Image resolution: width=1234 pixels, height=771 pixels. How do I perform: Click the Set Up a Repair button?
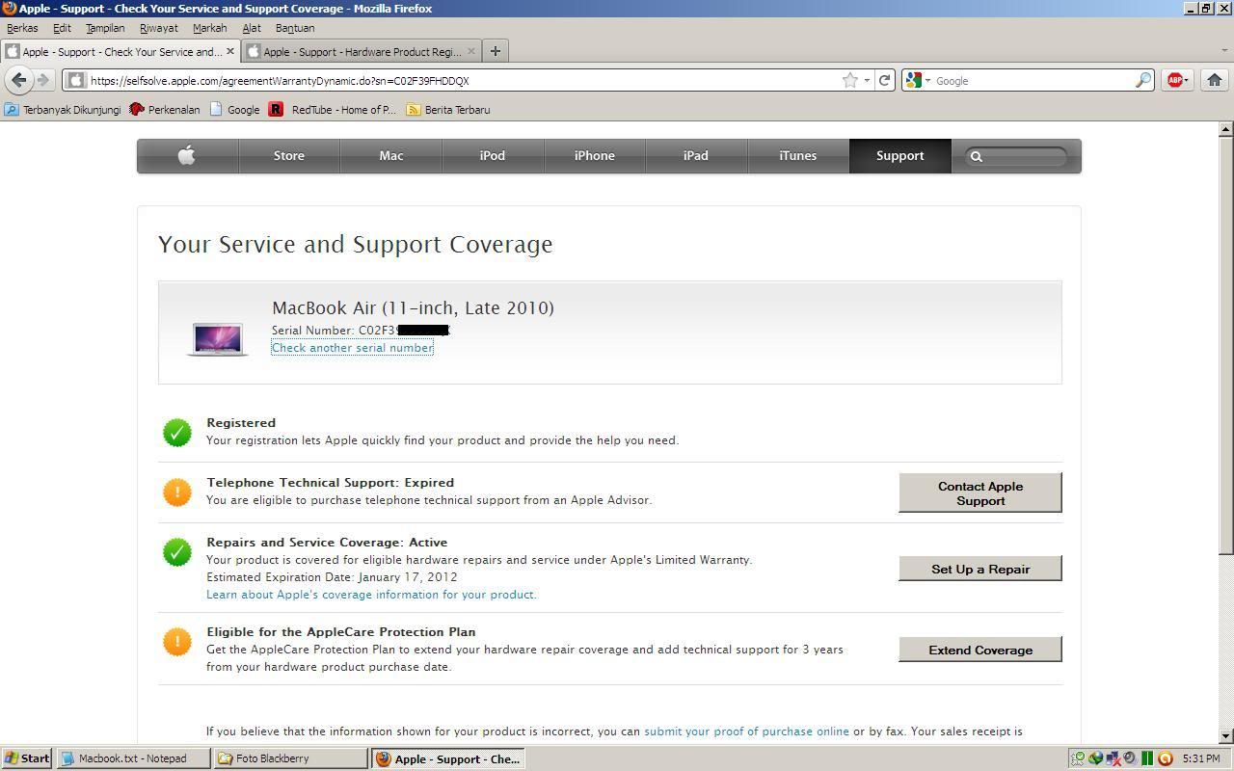coord(980,569)
